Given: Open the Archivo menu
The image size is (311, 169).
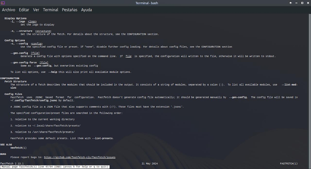Looking at the screenshot, I should pos(8,10).
